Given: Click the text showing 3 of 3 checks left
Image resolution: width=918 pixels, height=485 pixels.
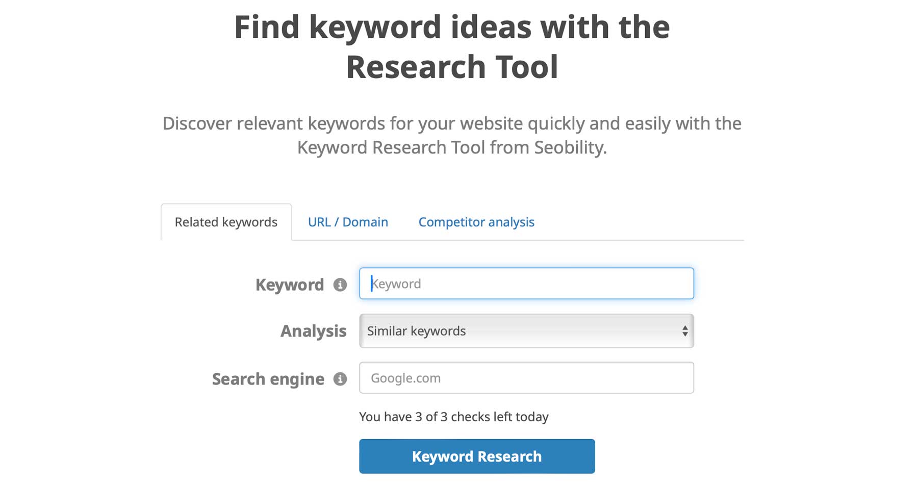Looking at the screenshot, I should pos(454,417).
